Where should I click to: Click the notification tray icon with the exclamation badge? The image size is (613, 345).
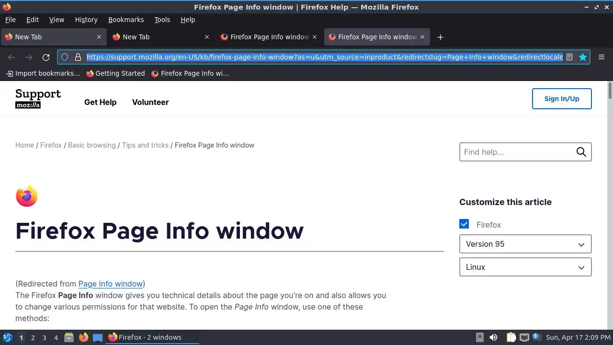pos(536,337)
